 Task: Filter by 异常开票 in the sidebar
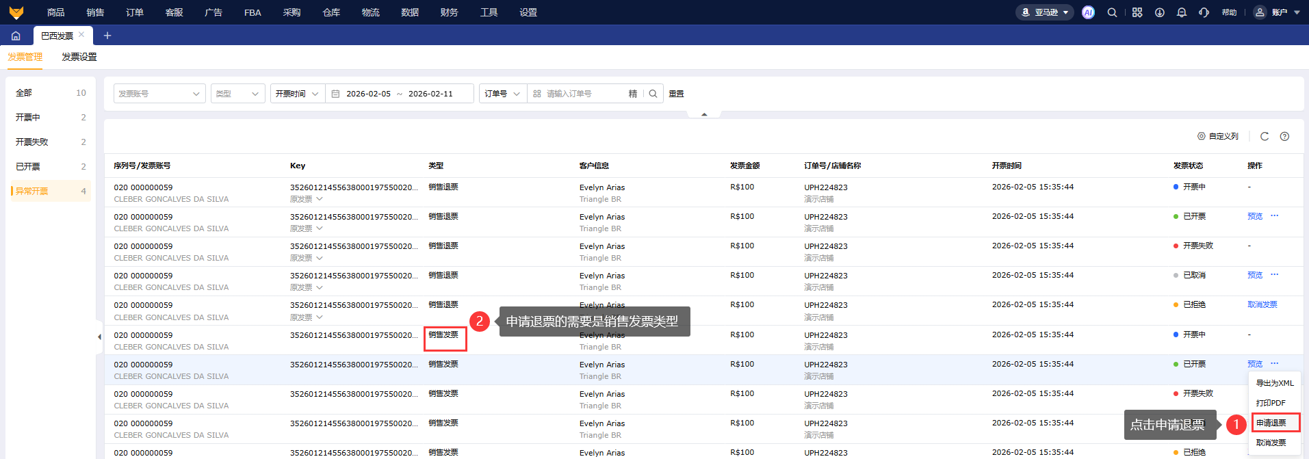point(51,191)
